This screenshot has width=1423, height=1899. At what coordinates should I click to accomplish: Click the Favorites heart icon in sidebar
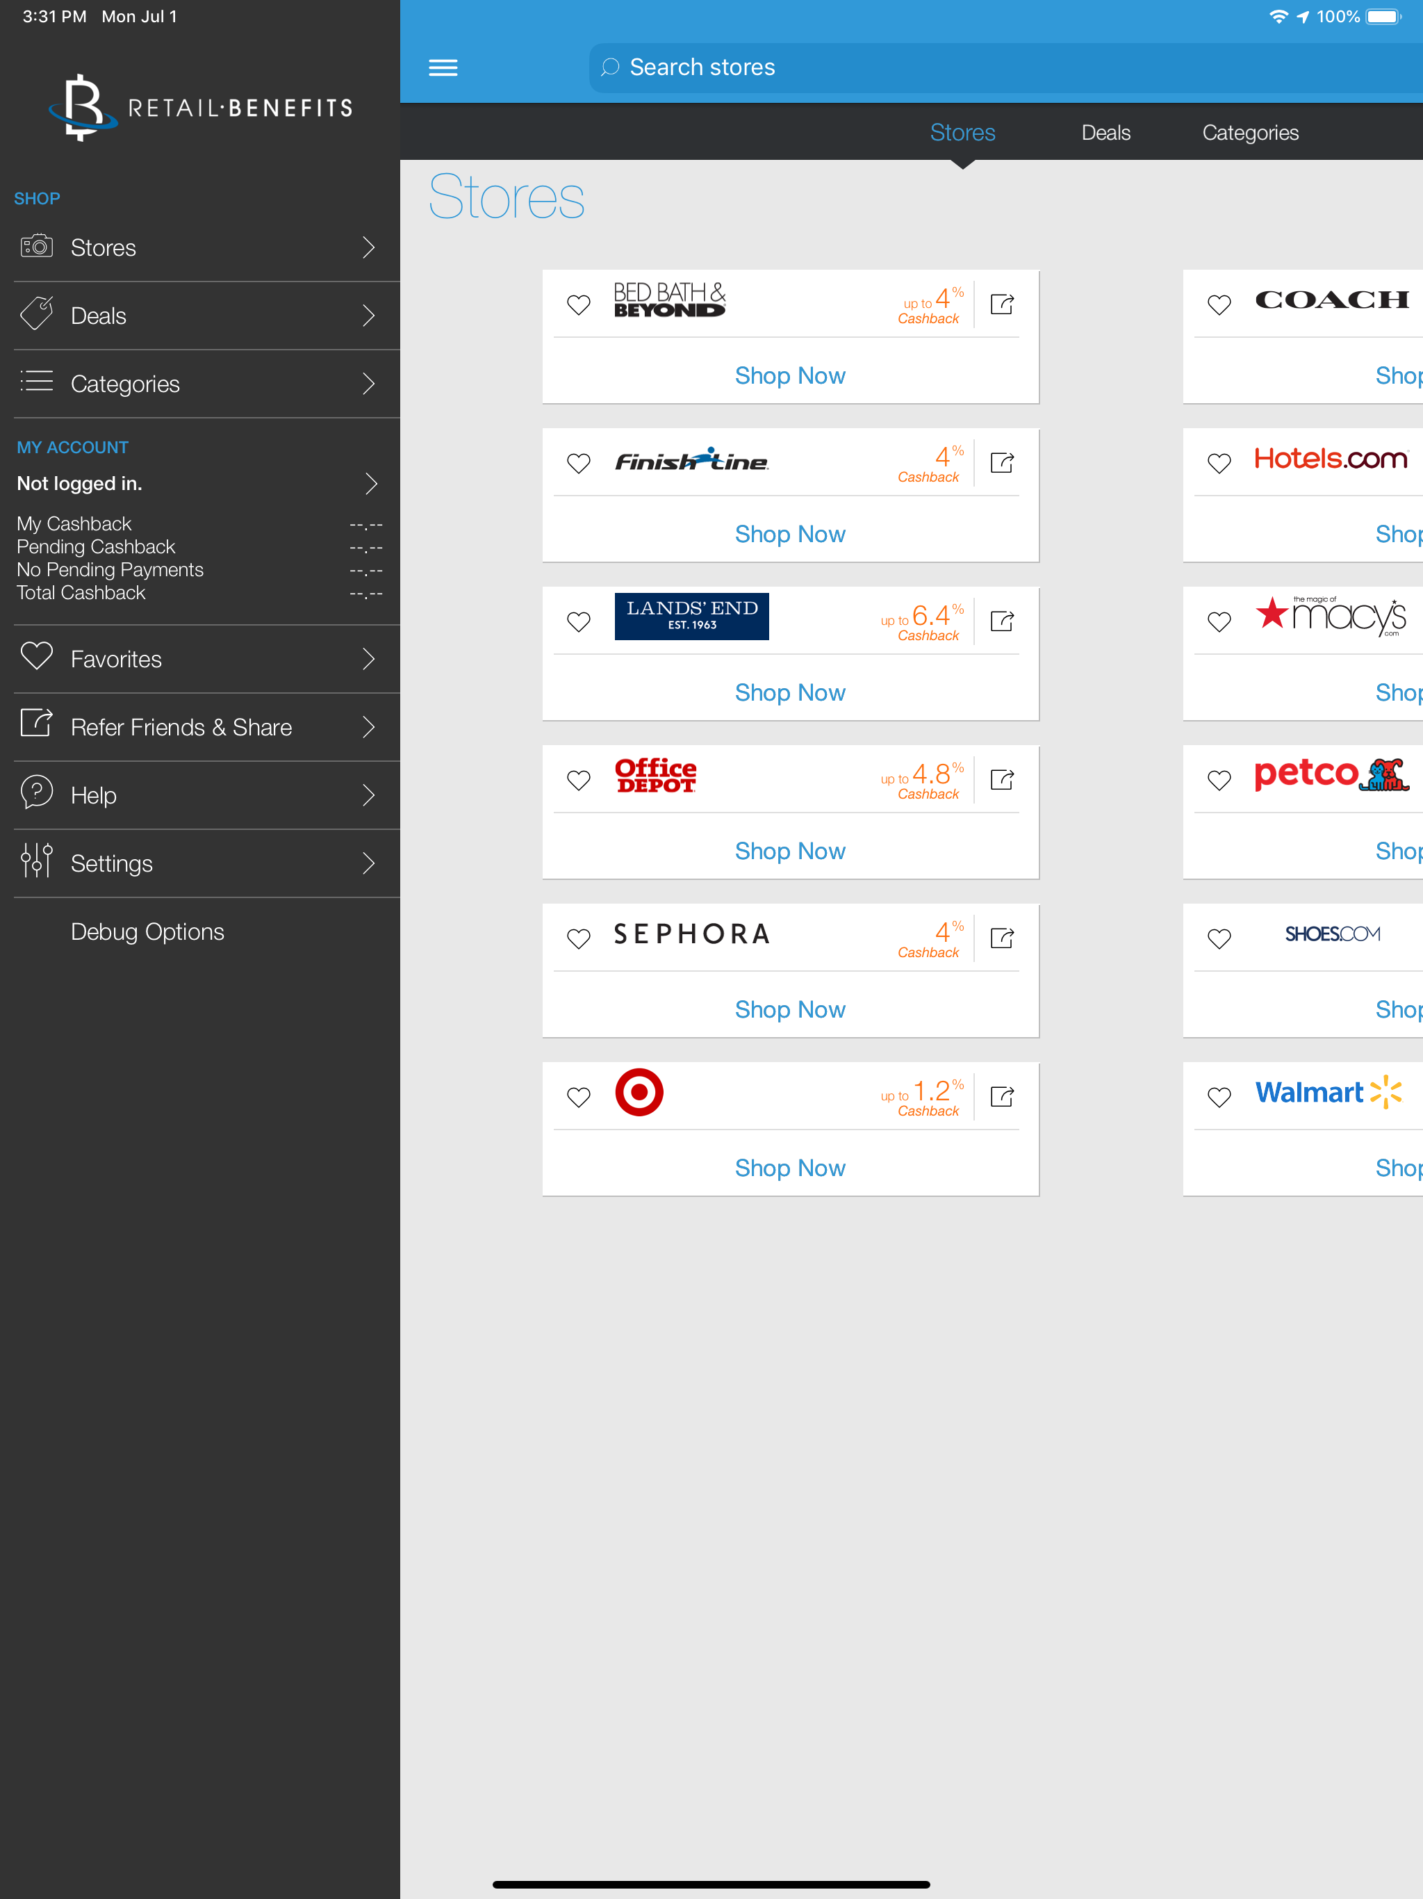click(x=37, y=656)
